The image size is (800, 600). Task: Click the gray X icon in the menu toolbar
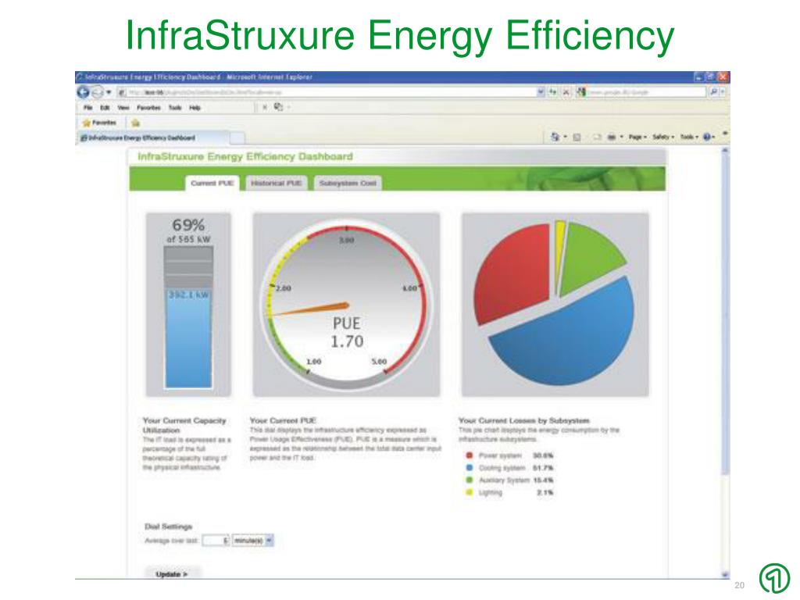265,107
